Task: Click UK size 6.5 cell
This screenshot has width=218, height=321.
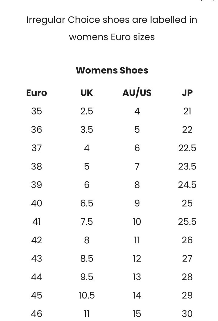Action: 87,203
